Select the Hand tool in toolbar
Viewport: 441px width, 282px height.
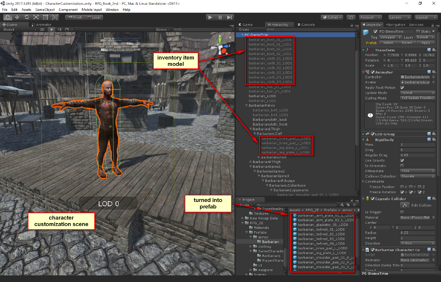click(x=8, y=17)
